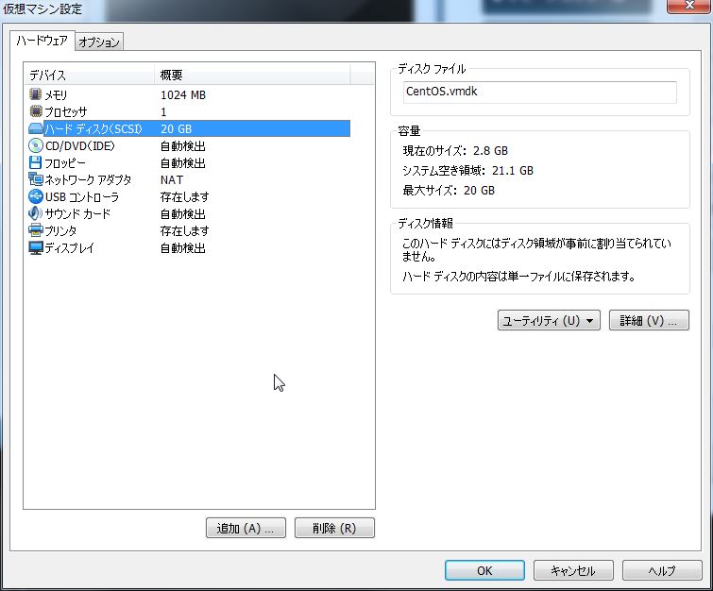713x591 pixels.
Task: Click the disc icon for CD/DVD(IDE)
Action: coord(36,145)
